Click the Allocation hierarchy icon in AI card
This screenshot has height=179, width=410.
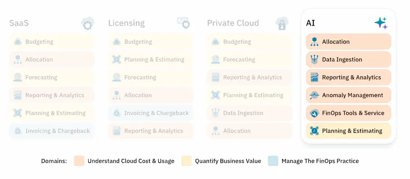pos(314,42)
